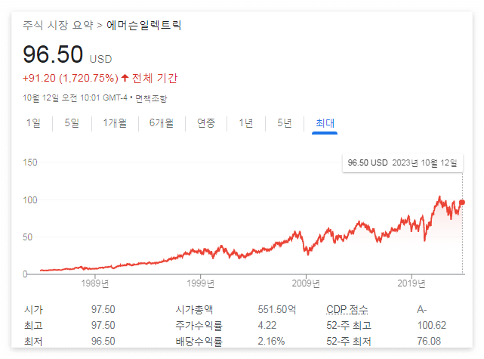484x359 pixels.
Task: Click the 전체 기간 text
Action: pyautogui.click(x=155, y=78)
